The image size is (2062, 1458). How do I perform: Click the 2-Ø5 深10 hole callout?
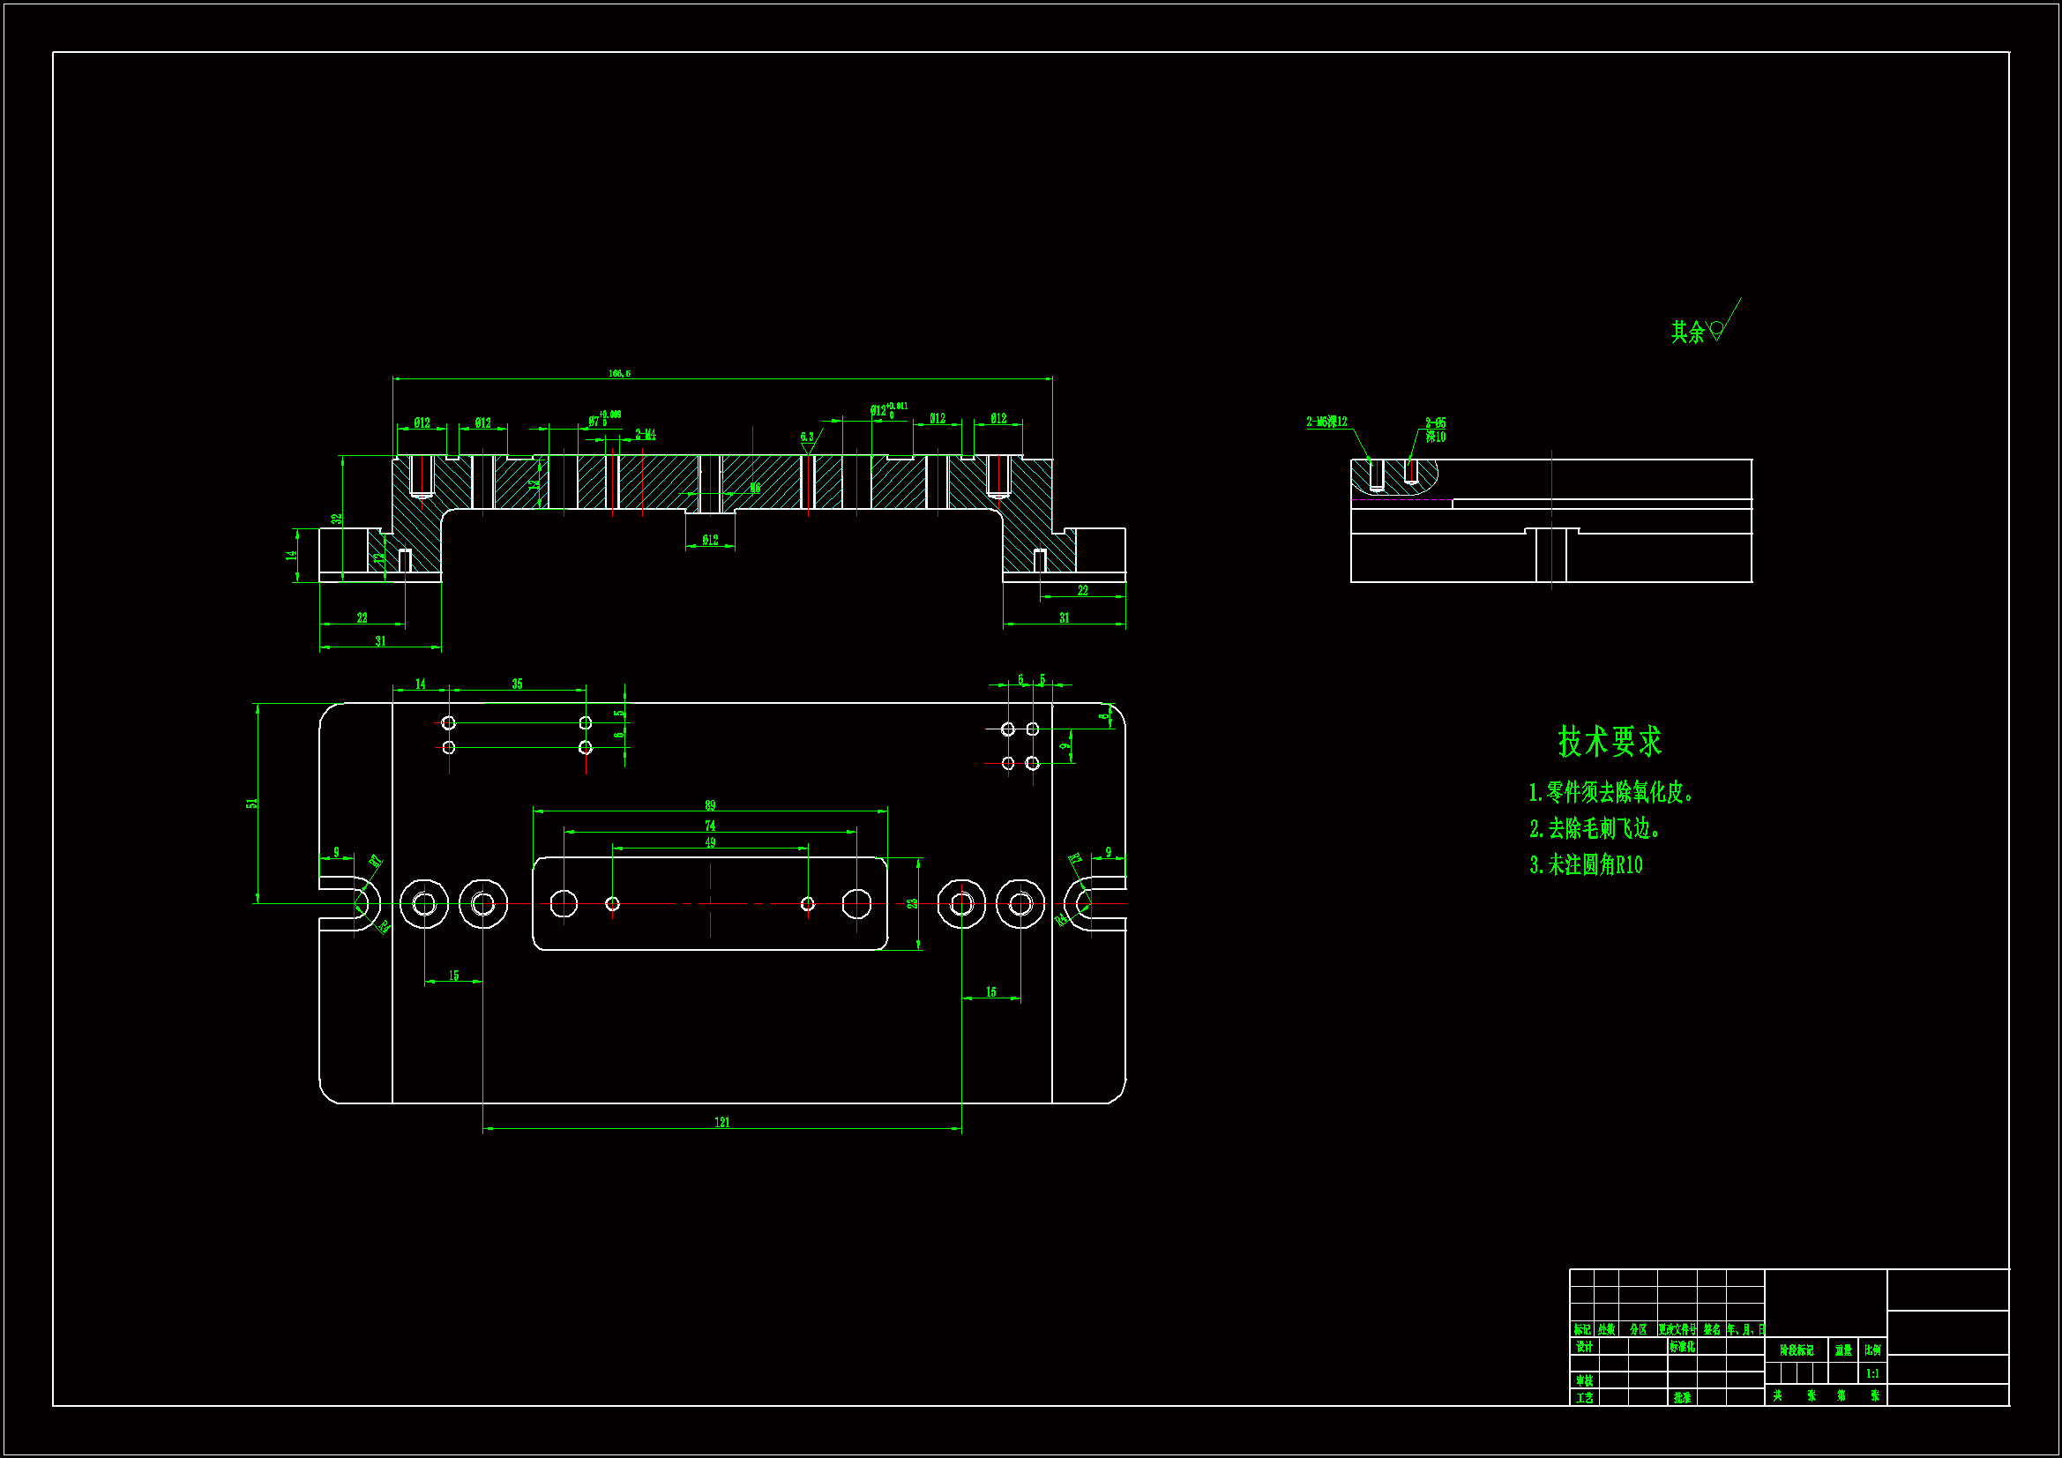1436,430
